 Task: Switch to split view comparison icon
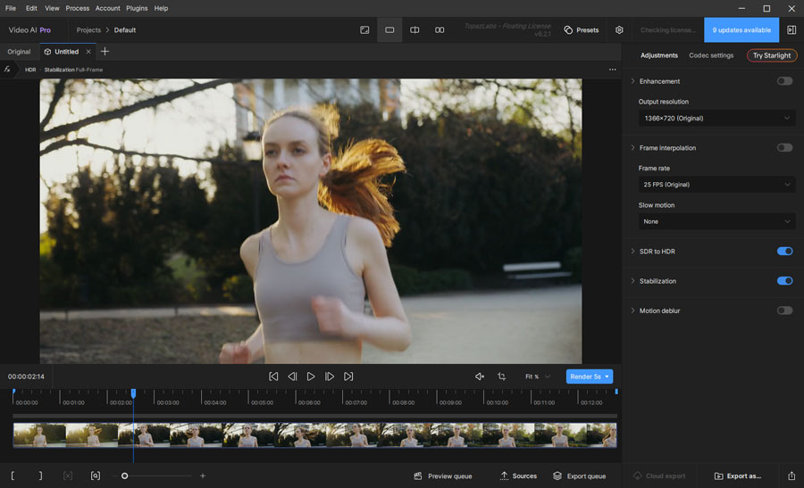(x=415, y=29)
